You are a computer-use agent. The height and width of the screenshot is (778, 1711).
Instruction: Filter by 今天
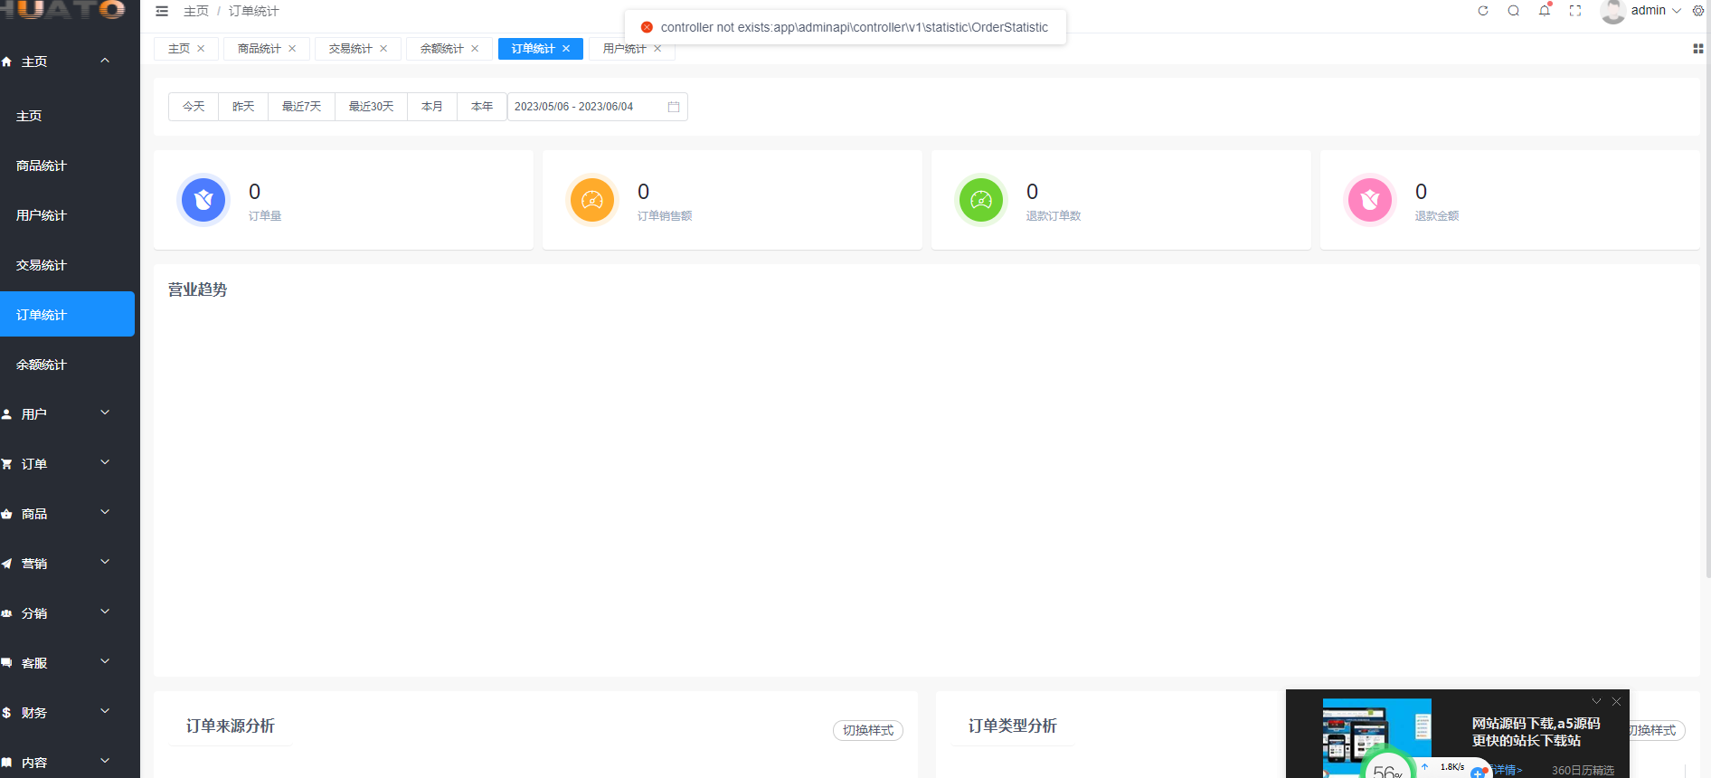[194, 107]
